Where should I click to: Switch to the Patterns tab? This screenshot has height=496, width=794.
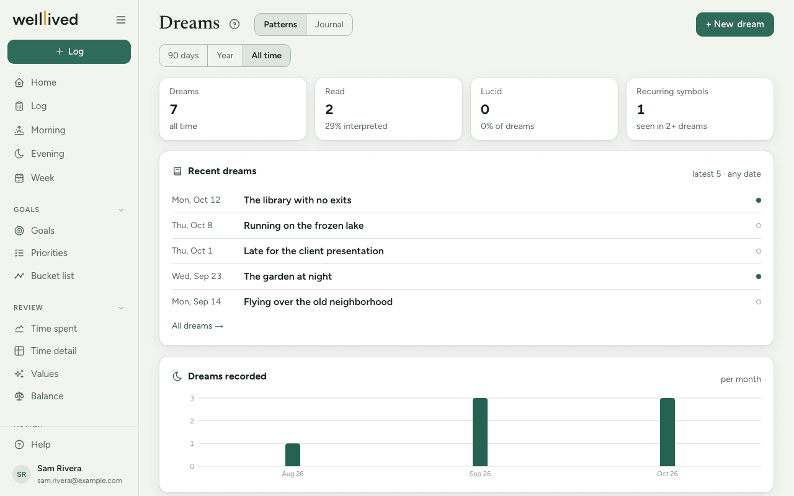[x=280, y=24]
